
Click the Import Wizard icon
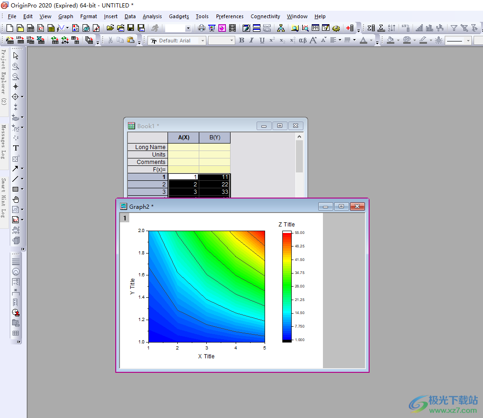tap(9, 40)
